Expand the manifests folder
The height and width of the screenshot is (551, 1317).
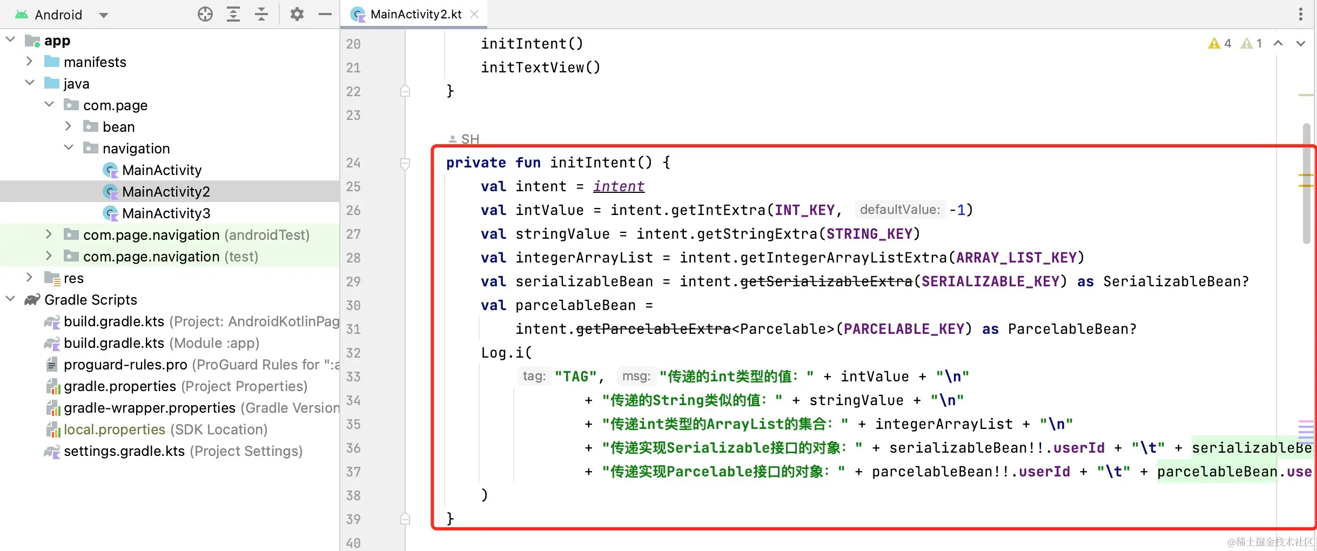30,61
